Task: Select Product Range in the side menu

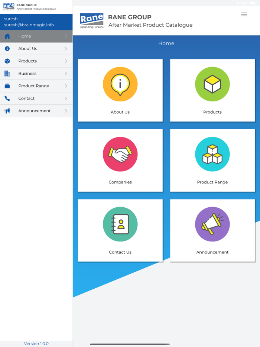Action: pos(36,86)
